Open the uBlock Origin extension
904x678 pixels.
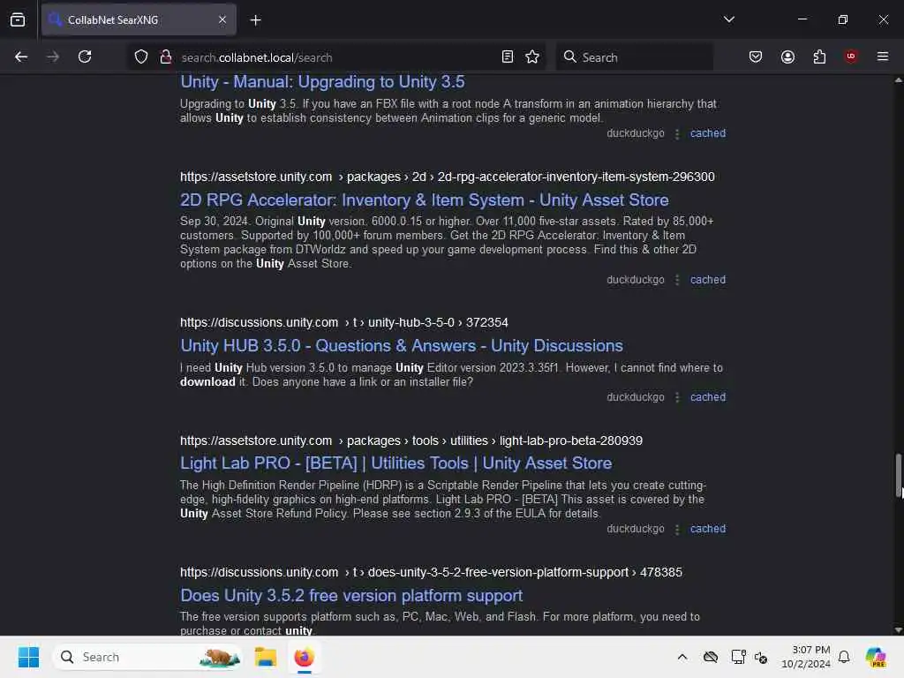[x=850, y=56]
